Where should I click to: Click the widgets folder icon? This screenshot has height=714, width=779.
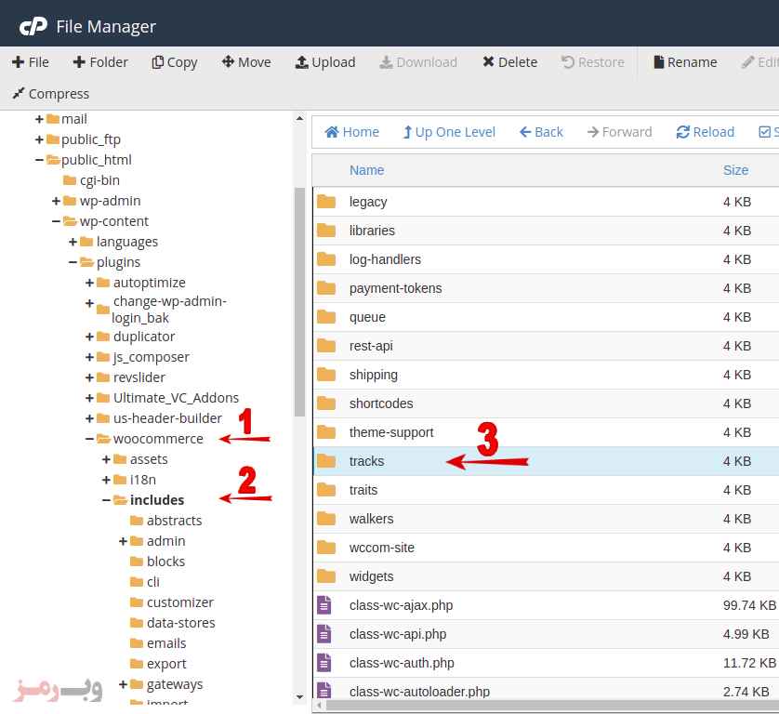click(x=326, y=575)
